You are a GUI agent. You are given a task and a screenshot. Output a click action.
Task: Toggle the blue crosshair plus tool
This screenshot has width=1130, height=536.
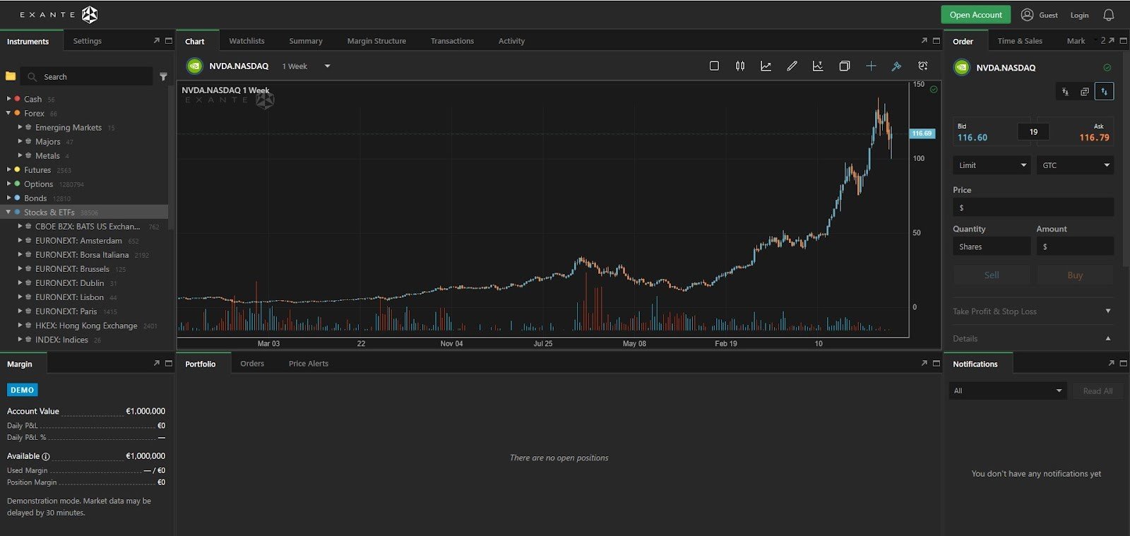click(x=871, y=66)
